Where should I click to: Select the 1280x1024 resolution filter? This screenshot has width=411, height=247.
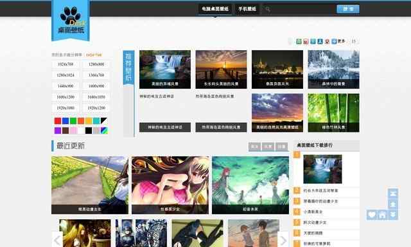(x=66, y=75)
